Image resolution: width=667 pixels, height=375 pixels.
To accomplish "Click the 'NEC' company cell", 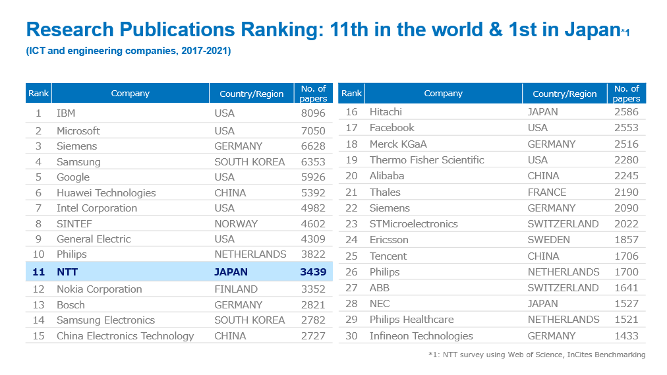I will (x=380, y=304).
